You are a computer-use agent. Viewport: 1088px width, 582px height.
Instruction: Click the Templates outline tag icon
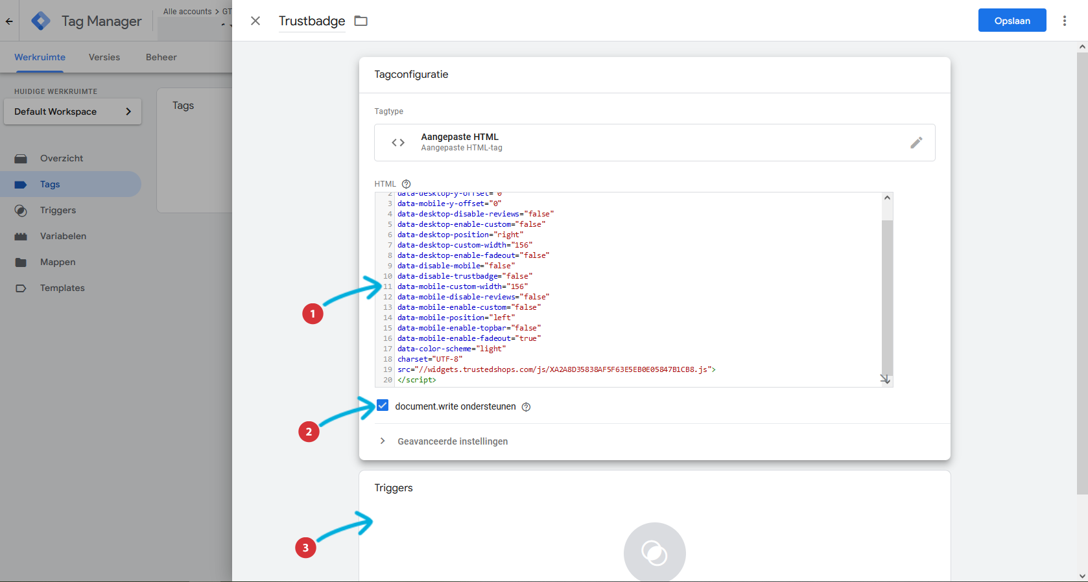[x=21, y=288]
